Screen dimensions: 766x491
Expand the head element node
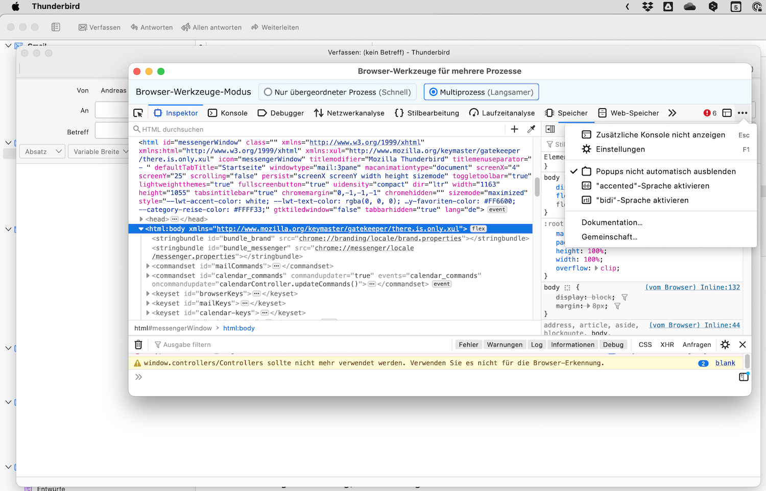[x=141, y=219]
